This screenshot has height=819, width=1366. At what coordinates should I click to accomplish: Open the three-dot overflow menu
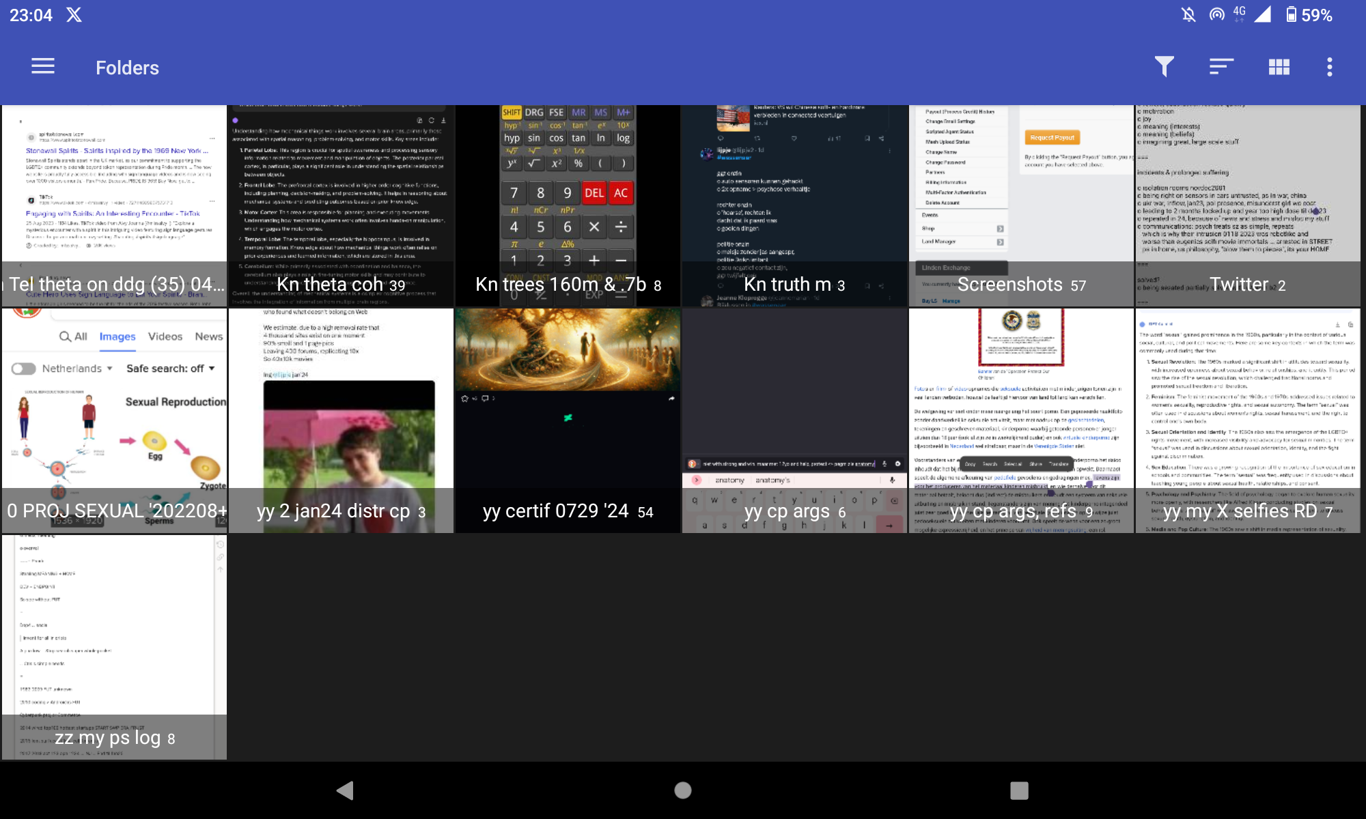[1329, 67]
